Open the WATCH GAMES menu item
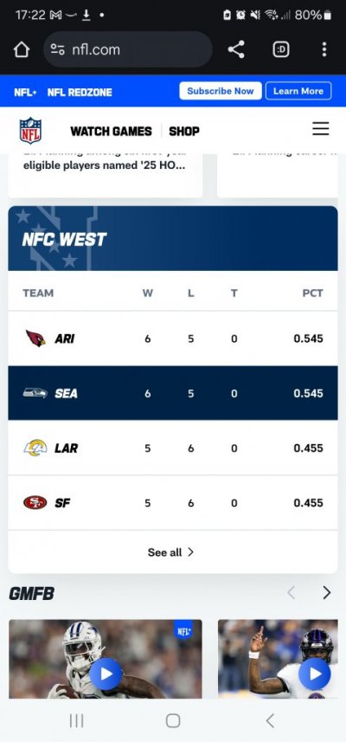The width and height of the screenshot is (346, 742). (x=111, y=131)
